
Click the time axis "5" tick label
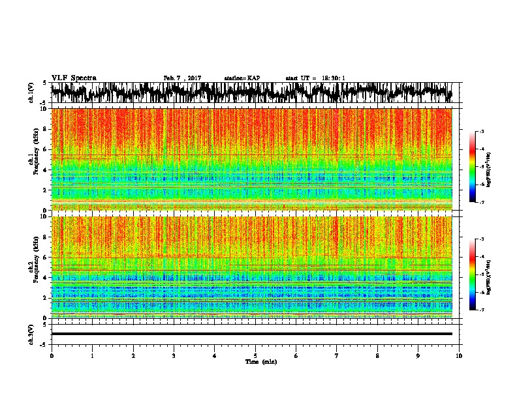(x=255, y=356)
